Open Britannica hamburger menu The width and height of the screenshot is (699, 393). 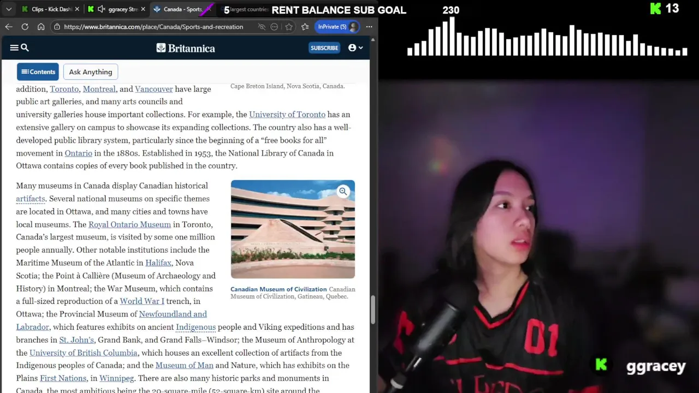pyautogui.click(x=14, y=47)
